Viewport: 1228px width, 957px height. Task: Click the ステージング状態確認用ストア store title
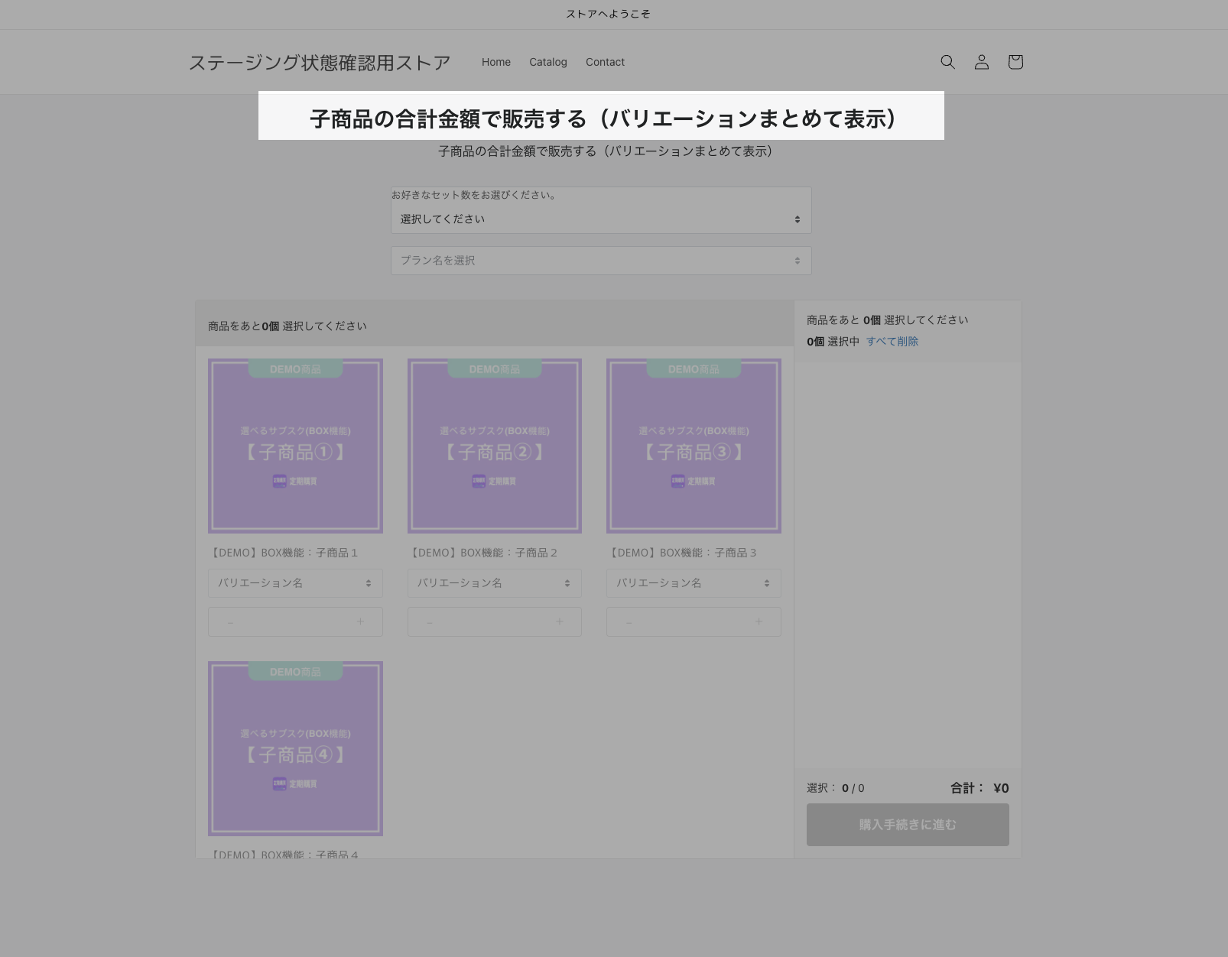click(320, 63)
